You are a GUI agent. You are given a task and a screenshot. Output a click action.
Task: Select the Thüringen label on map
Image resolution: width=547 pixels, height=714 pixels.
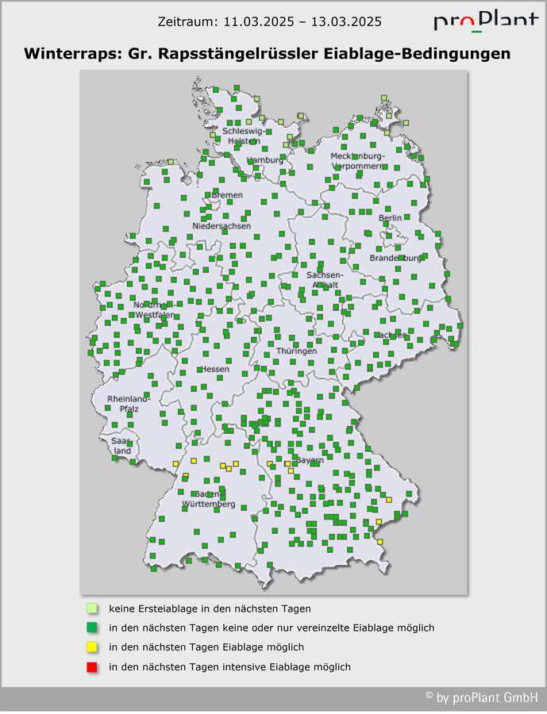(x=296, y=351)
